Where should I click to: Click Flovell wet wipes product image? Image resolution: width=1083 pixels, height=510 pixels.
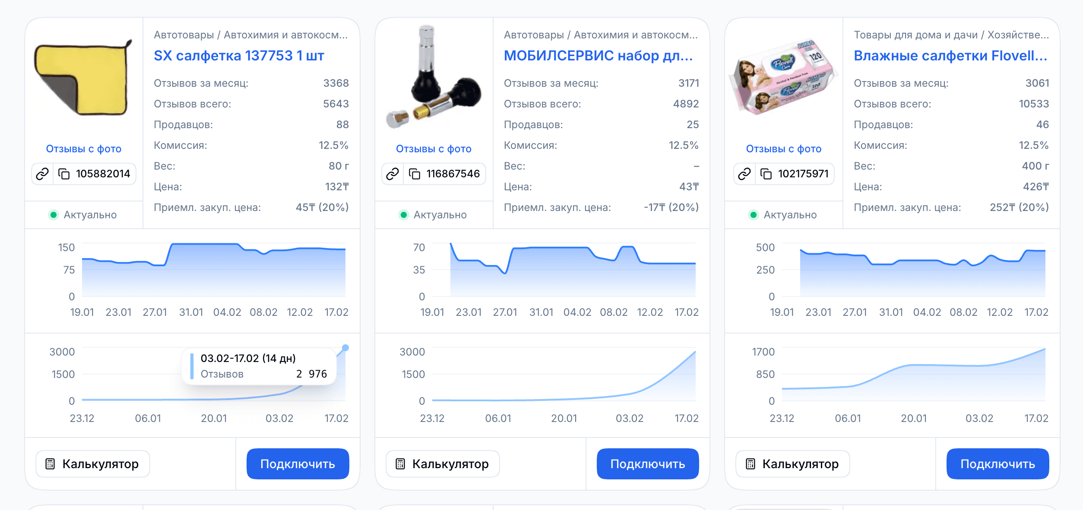[783, 78]
